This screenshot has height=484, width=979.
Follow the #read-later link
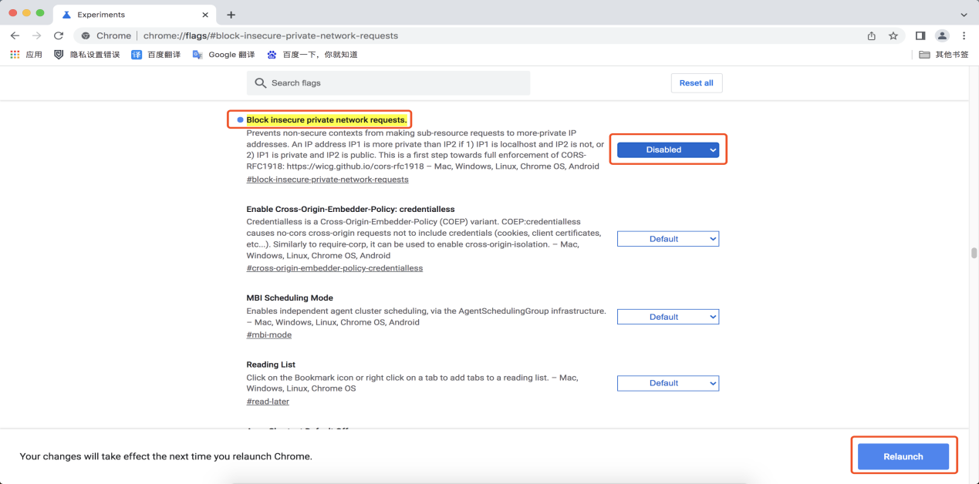point(268,402)
